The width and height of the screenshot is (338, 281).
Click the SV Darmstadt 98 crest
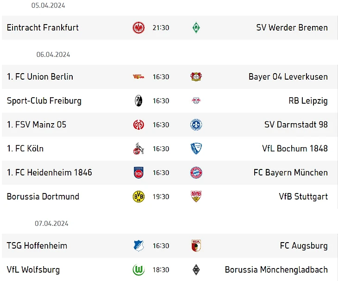[x=196, y=125]
